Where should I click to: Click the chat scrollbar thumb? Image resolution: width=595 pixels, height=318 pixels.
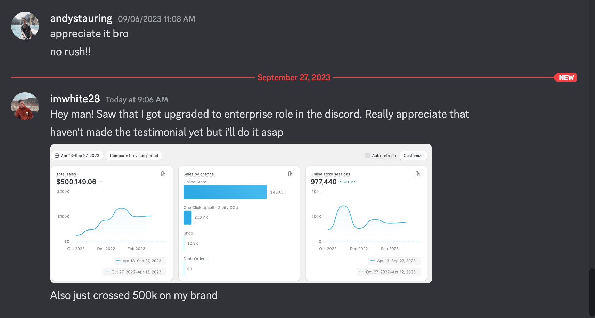[592, 292]
